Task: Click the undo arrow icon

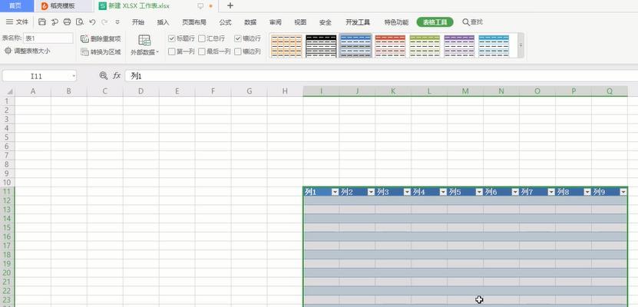Action: click(x=92, y=22)
